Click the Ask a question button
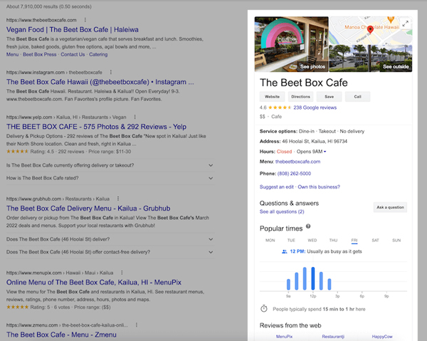Image resolution: width=427 pixels, height=341 pixels. (390, 207)
